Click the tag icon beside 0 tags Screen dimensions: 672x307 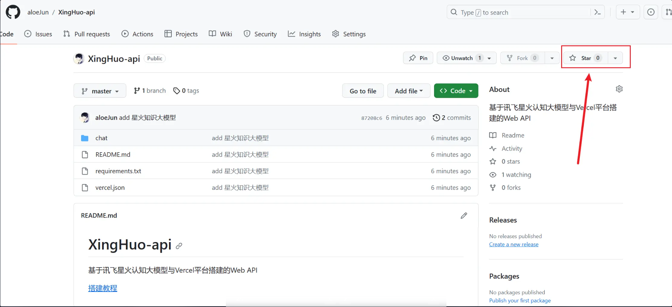coord(176,91)
